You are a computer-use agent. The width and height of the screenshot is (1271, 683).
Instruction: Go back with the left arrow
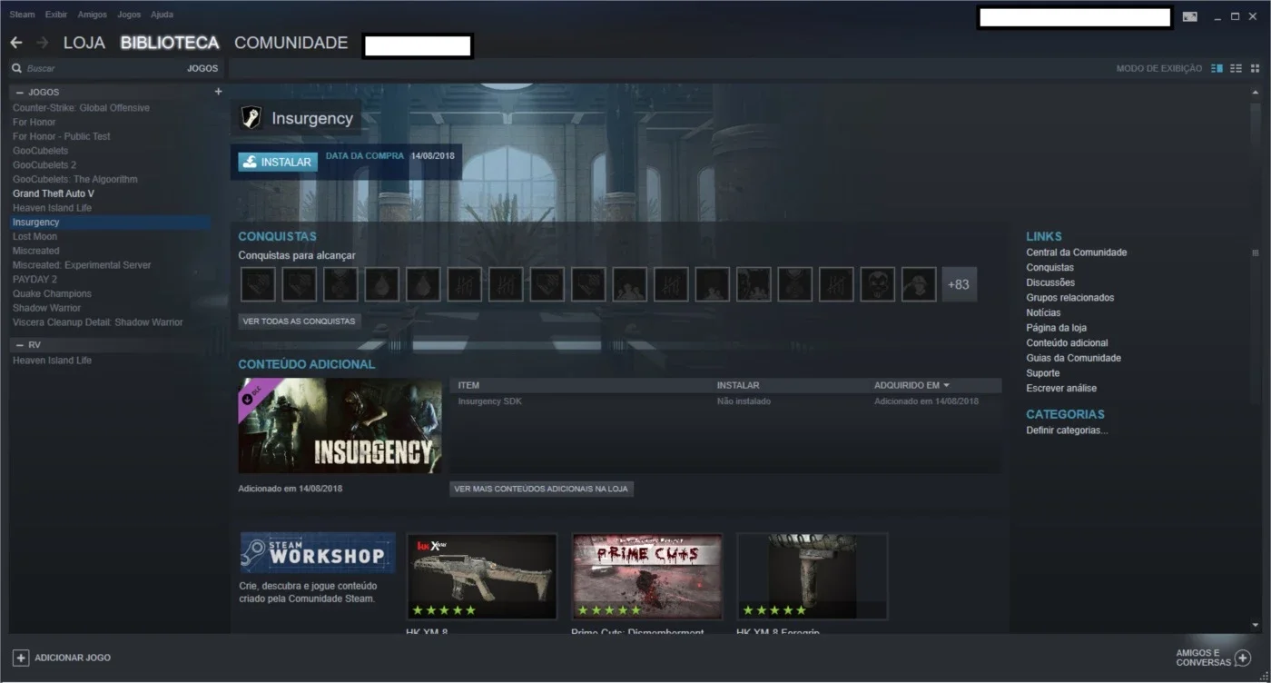click(x=16, y=43)
